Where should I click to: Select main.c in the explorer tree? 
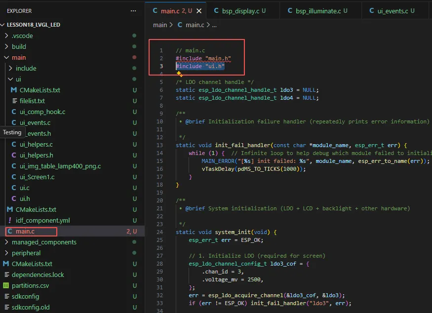[25, 231]
